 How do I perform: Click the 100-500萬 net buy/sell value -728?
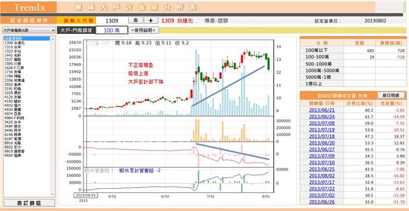(x=400, y=57)
